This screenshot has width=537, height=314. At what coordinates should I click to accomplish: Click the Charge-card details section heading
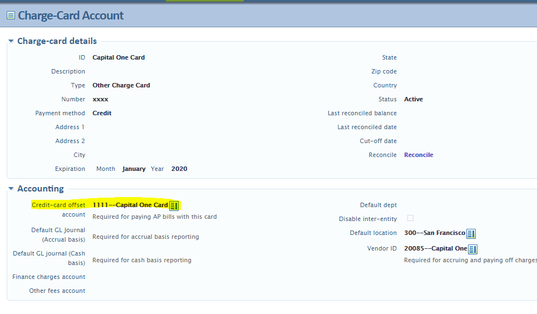point(57,41)
